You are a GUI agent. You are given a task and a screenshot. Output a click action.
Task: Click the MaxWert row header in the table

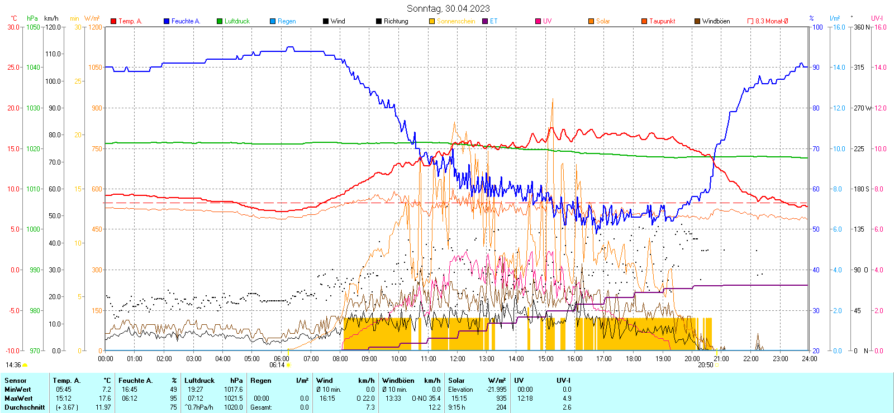coord(18,398)
